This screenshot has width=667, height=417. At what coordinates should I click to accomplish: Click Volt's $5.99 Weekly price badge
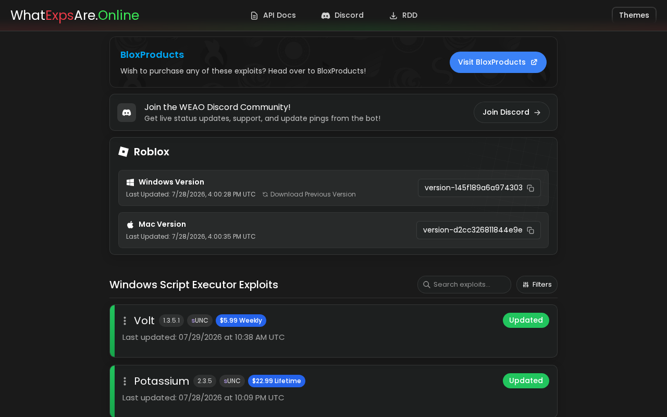[x=241, y=321]
